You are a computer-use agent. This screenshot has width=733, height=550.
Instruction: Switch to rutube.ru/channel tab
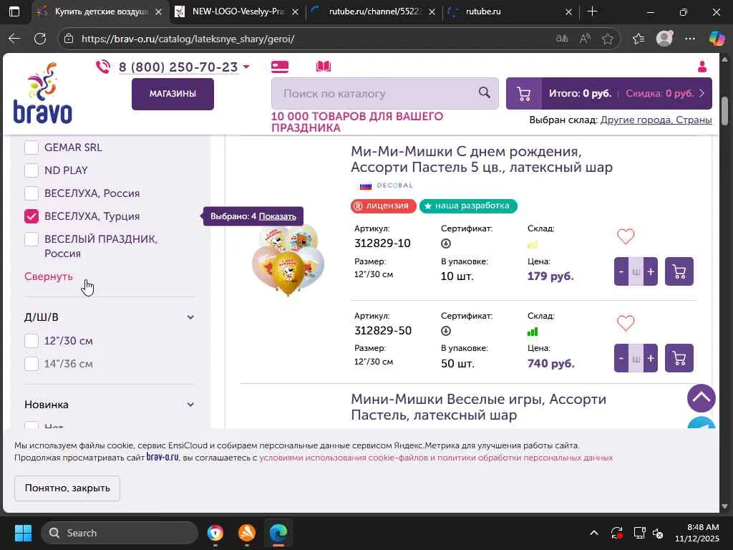(373, 11)
